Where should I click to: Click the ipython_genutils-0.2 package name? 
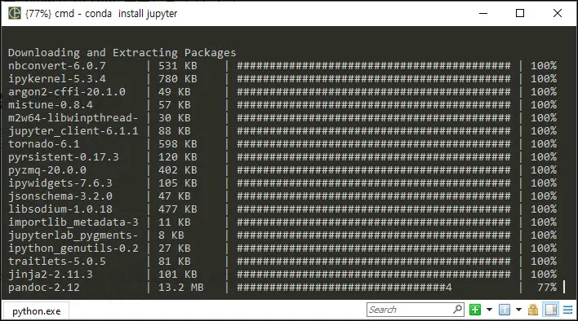(x=73, y=248)
